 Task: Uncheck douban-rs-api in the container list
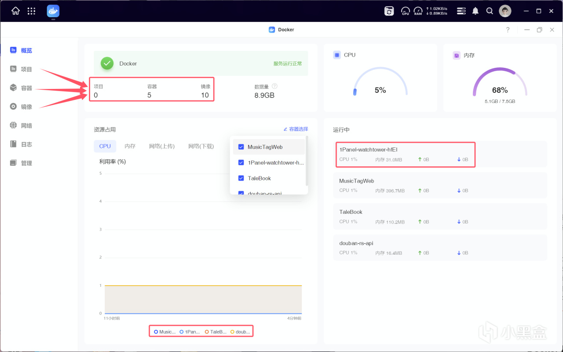coord(241,193)
